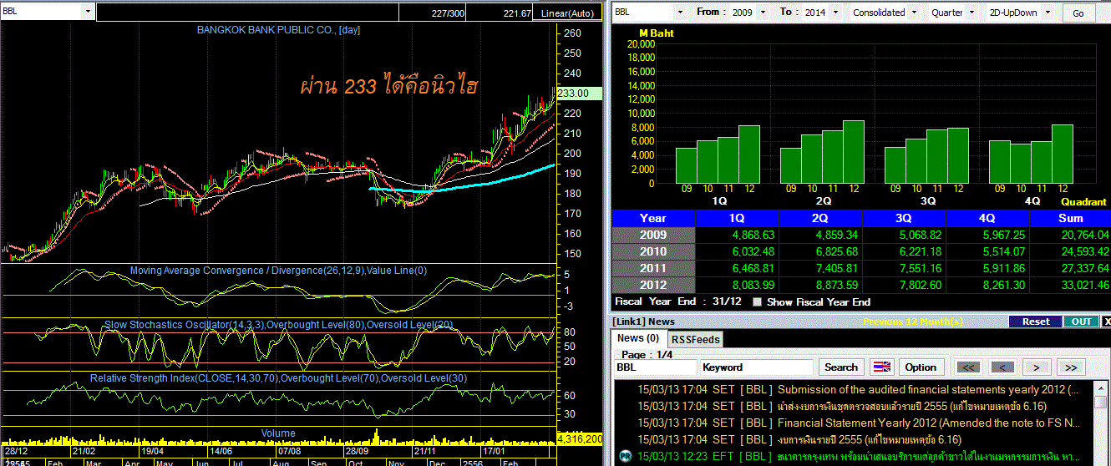Click the Sum value 20,764.04

coord(1083,236)
